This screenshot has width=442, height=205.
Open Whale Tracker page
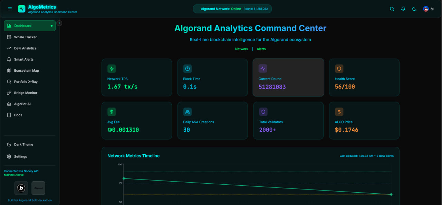click(30, 37)
